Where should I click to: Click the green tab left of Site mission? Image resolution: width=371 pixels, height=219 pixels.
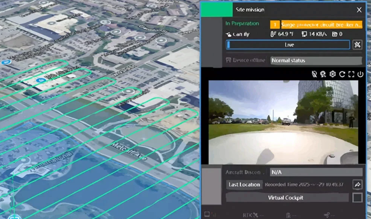click(217, 9)
